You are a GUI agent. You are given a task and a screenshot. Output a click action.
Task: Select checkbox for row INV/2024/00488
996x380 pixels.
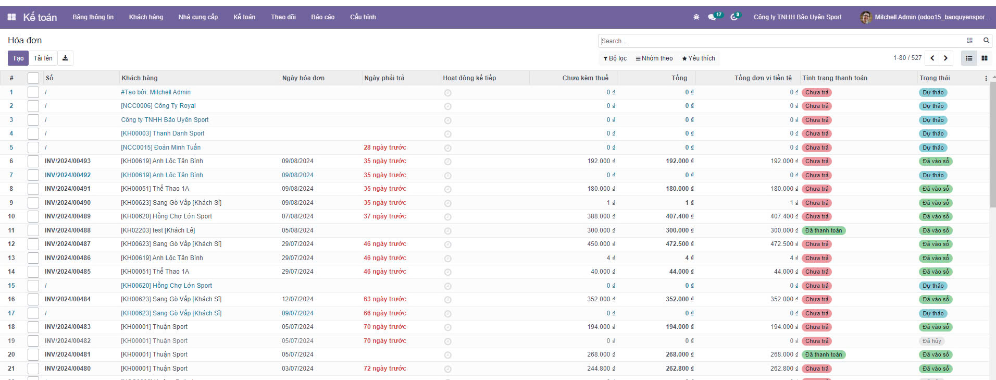coord(33,230)
